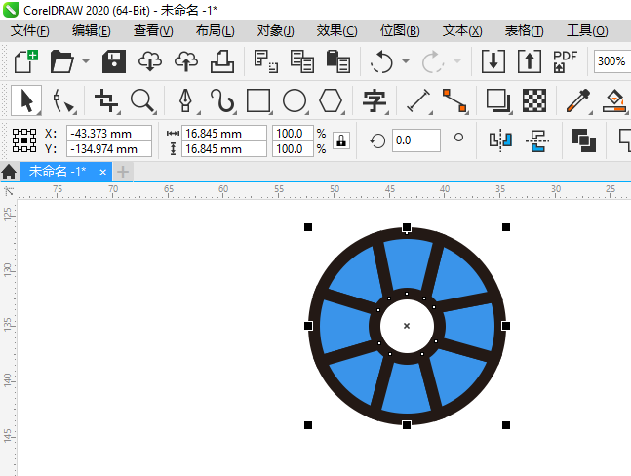
Task: Select the Polygon tool
Action: tap(331, 100)
